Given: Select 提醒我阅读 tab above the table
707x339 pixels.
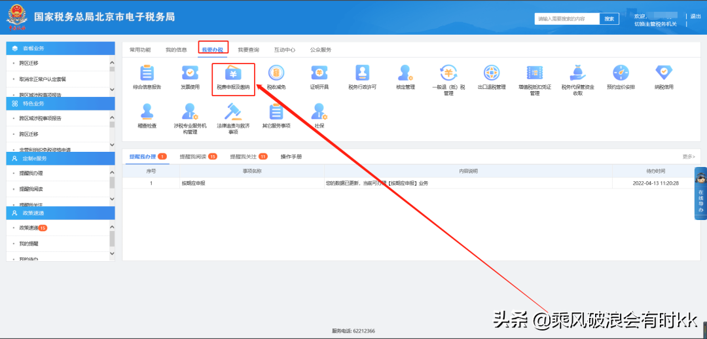Looking at the screenshot, I should [x=198, y=156].
